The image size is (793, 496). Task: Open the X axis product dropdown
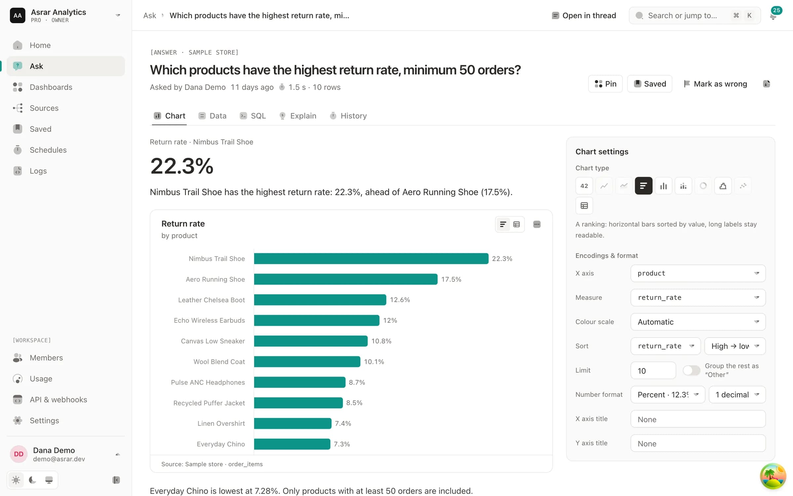tap(698, 273)
